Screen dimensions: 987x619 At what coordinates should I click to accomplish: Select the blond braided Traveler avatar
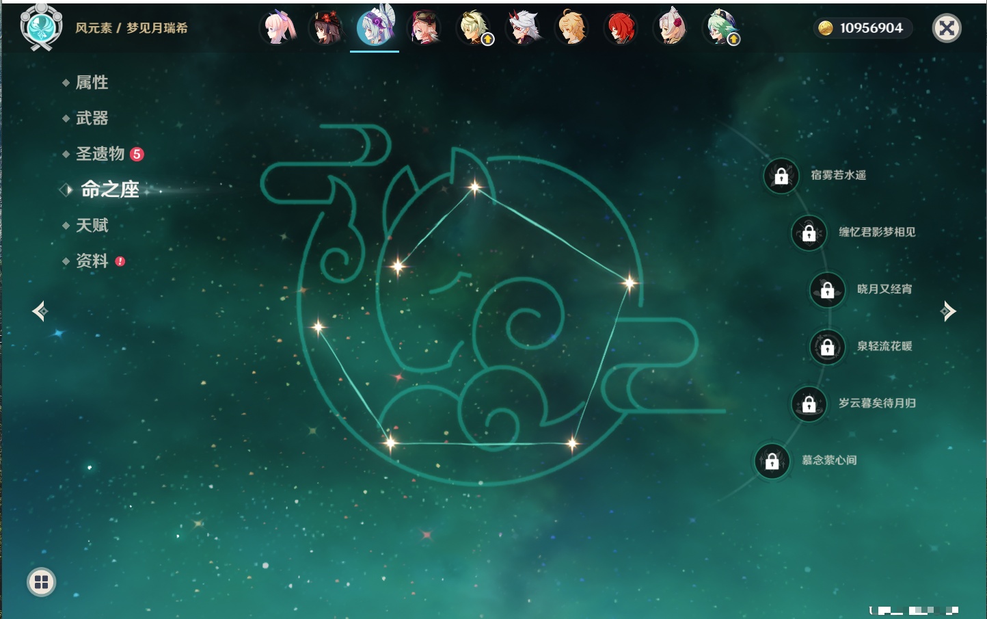point(571,28)
